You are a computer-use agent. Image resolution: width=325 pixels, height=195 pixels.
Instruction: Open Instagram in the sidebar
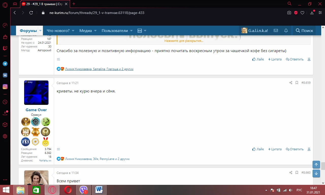(x=5, y=87)
